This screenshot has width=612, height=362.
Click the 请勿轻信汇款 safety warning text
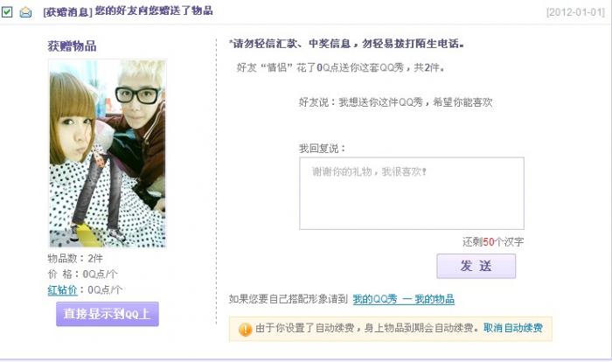(346, 44)
